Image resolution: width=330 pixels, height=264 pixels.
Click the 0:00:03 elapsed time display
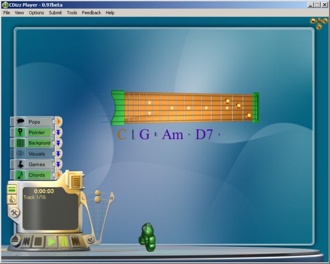click(x=44, y=191)
